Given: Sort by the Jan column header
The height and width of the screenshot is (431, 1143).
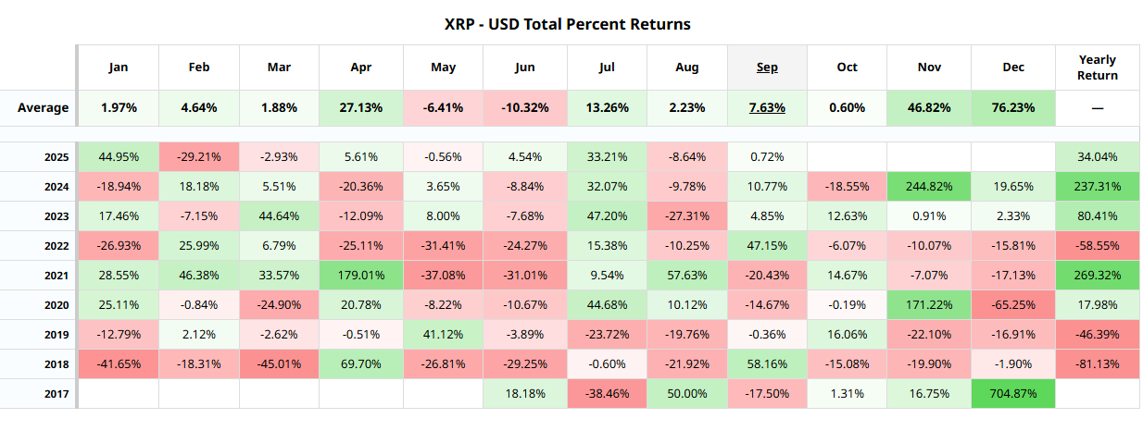Looking at the screenshot, I should pos(119,68).
